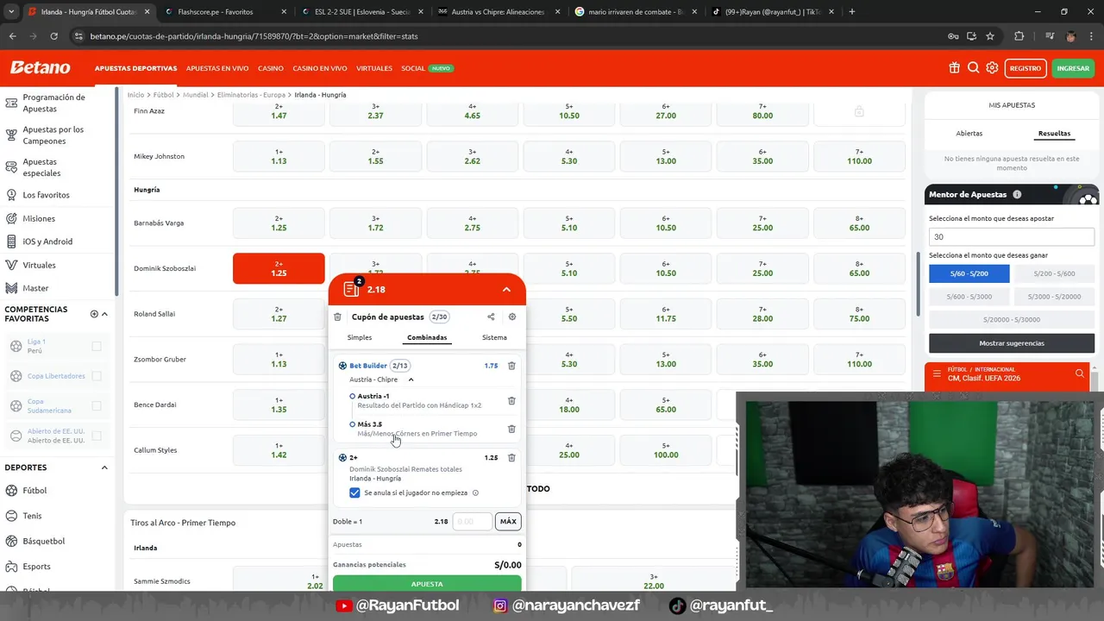
Task: Switch to the Simples bet slip tab
Action: coord(360,337)
